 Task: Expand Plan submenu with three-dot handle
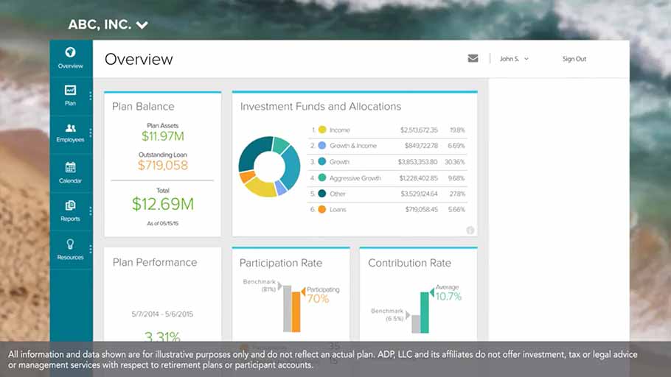91,96
